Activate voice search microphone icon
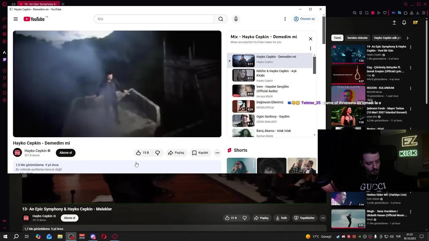The height and width of the screenshot is (241, 429). click(236, 19)
